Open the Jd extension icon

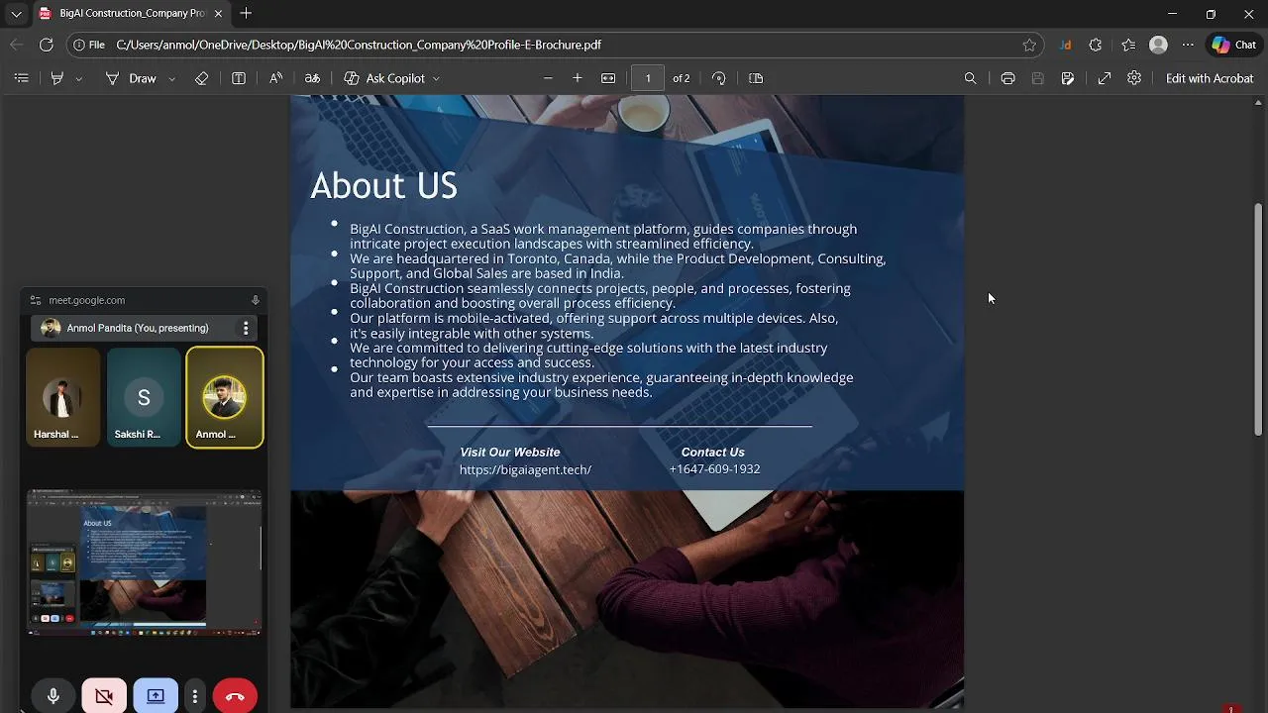tap(1065, 45)
